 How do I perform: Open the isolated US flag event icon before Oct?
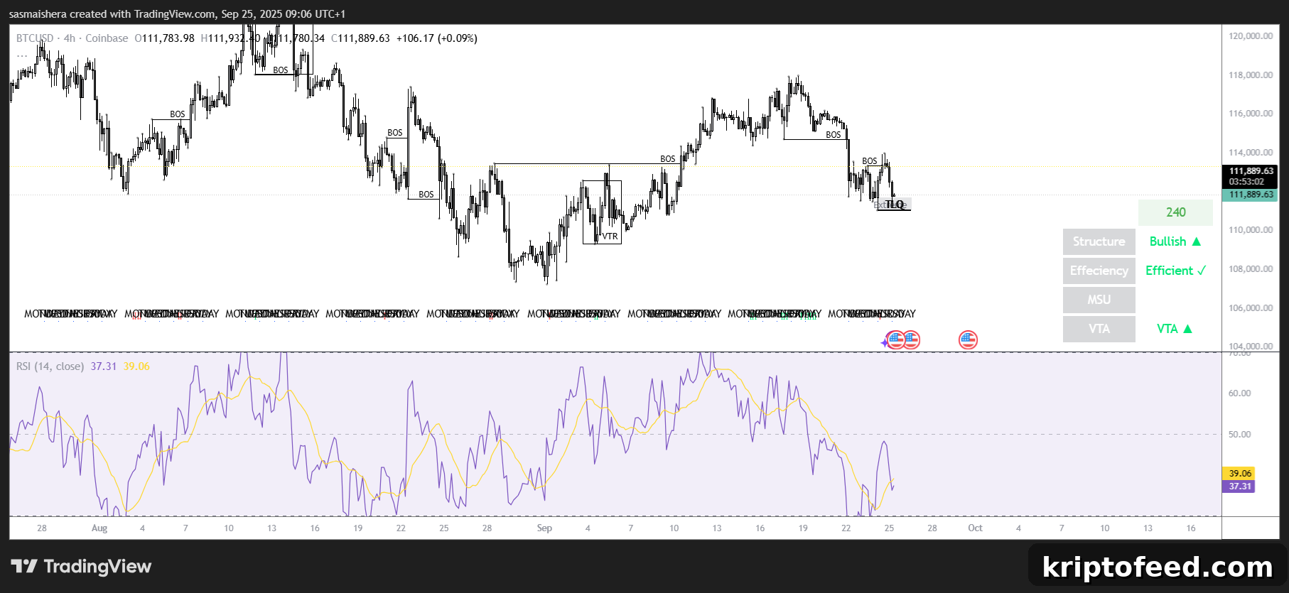point(968,339)
